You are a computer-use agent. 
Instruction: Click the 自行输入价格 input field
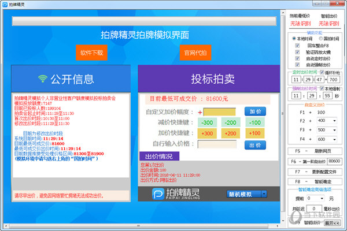pos(217,144)
